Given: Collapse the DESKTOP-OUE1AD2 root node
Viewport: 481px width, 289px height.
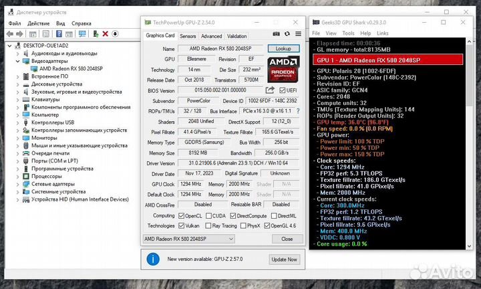Looking at the screenshot, I should pos(9,45).
